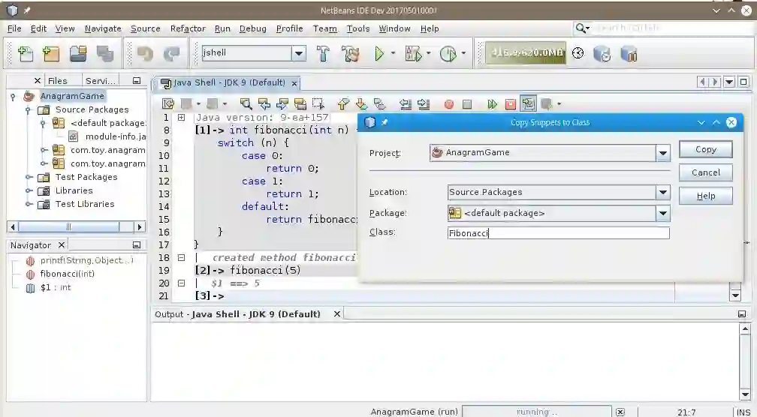Collapse the AnagramGame project node
Screen dimensions: 757x417
tap(13, 97)
